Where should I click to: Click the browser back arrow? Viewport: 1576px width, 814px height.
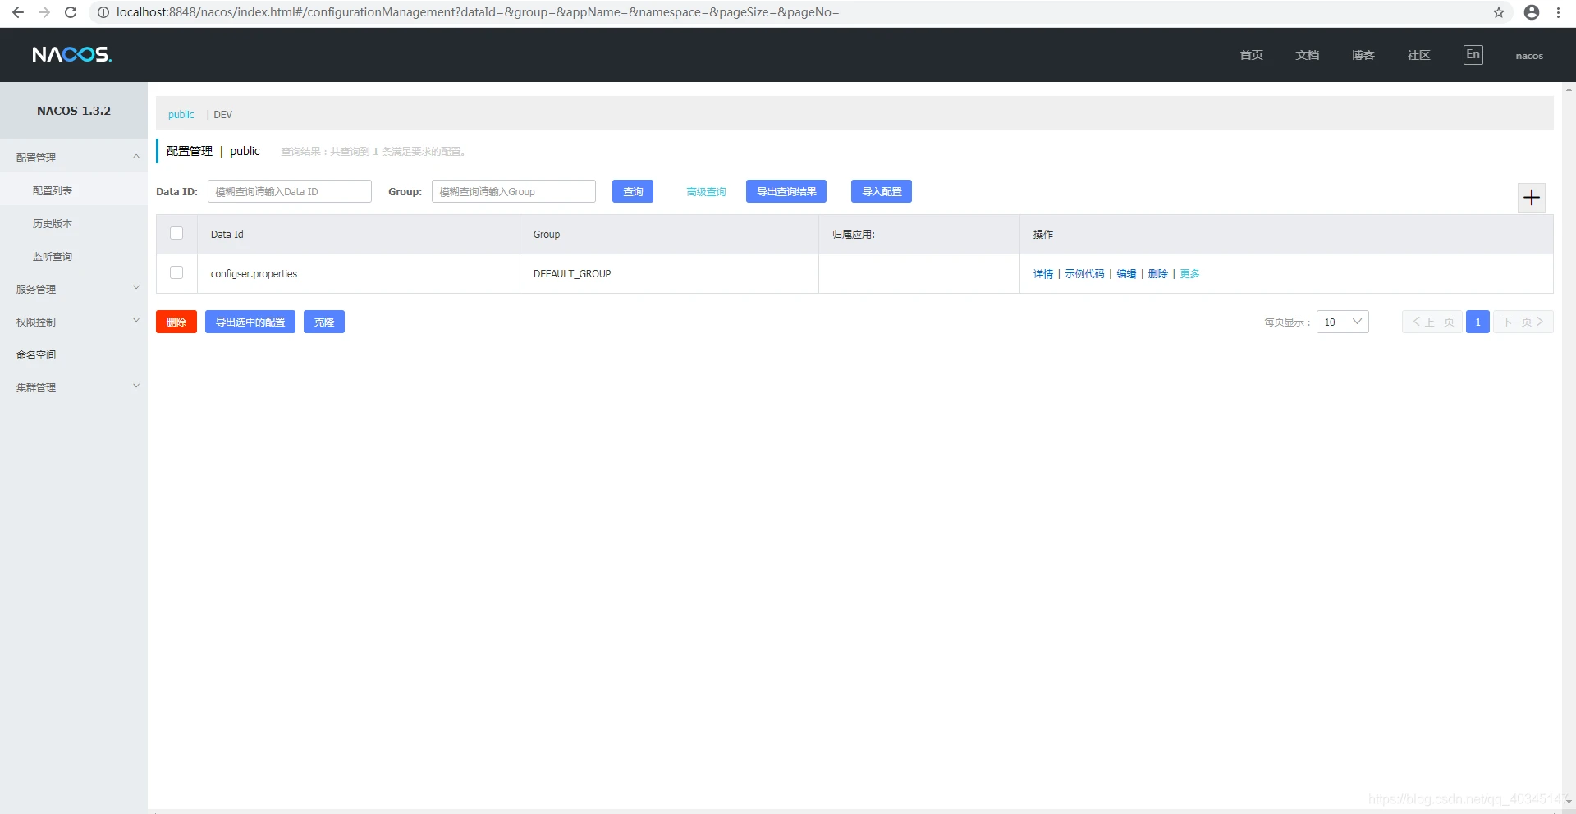18,12
